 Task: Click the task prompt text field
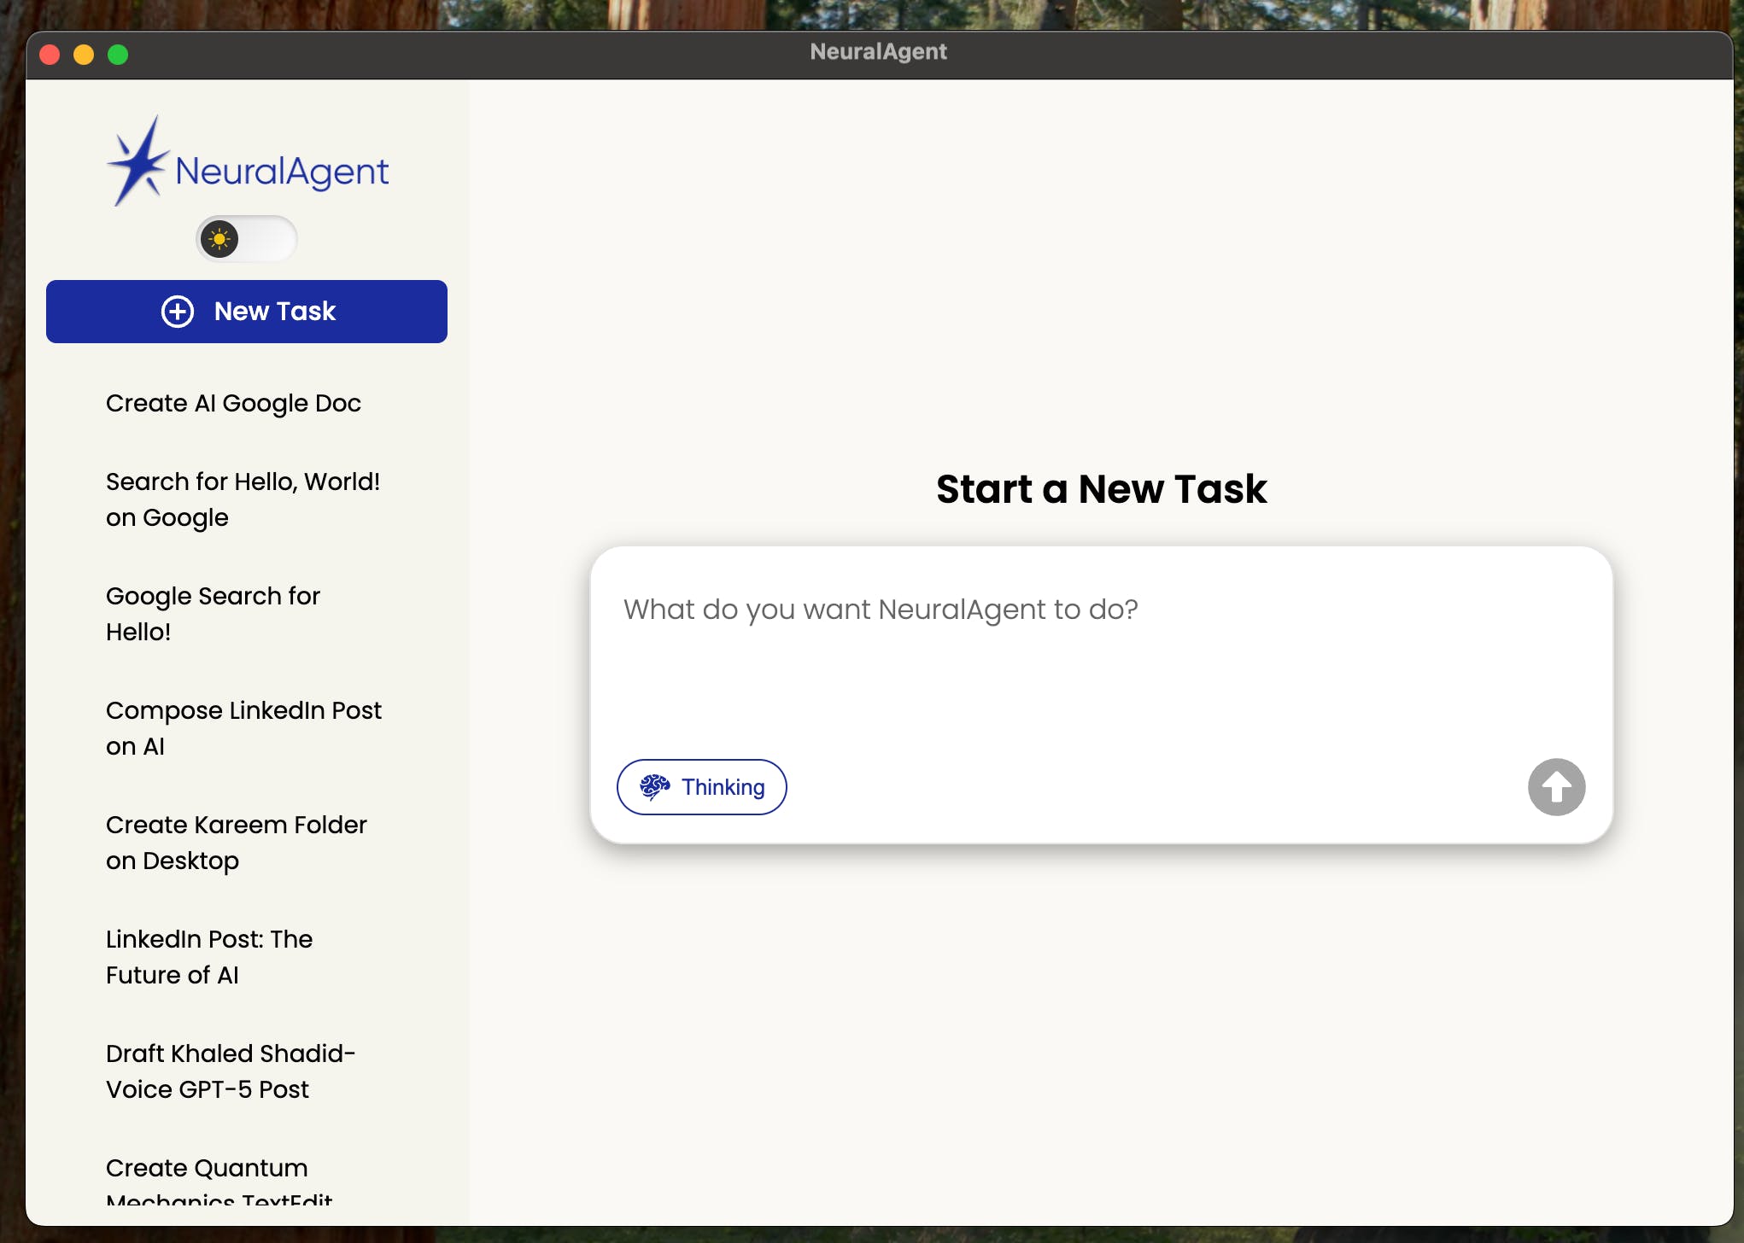point(1100,657)
